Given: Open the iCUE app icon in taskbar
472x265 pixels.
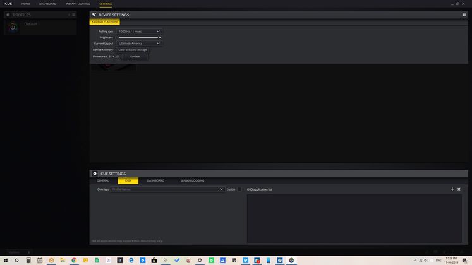Looking at the screenshot, I should 291,261.
